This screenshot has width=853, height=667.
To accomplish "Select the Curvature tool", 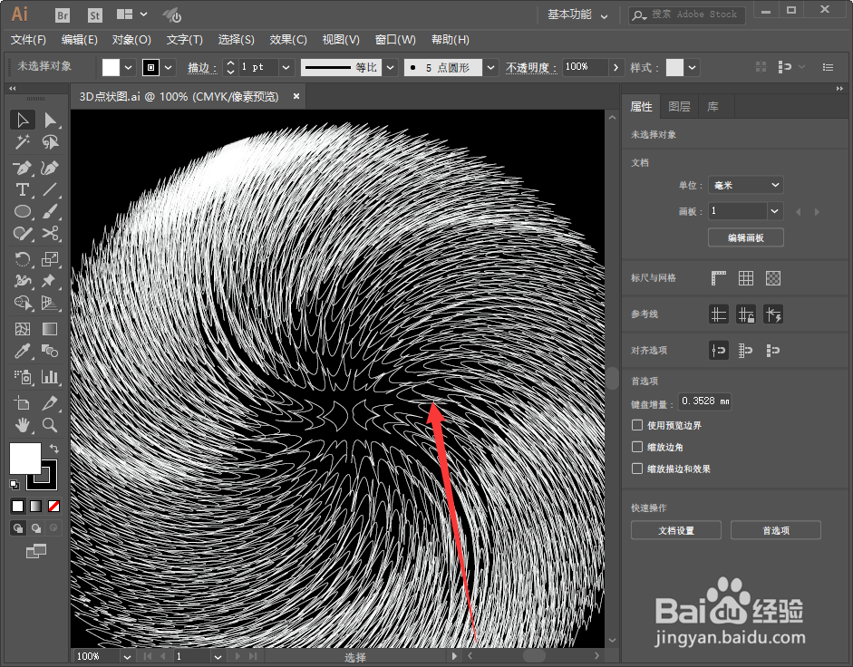I will tap(50, 169).
